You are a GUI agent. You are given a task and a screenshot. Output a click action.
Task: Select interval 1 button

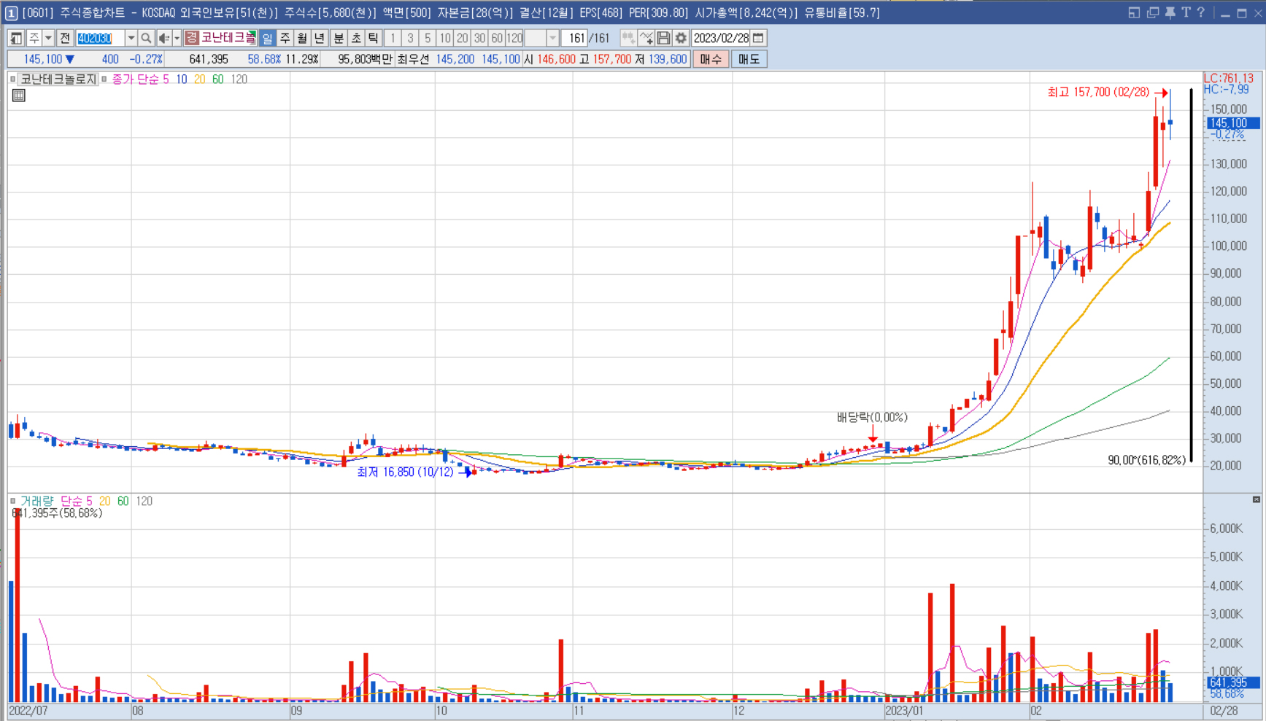[x=393, y=38]
